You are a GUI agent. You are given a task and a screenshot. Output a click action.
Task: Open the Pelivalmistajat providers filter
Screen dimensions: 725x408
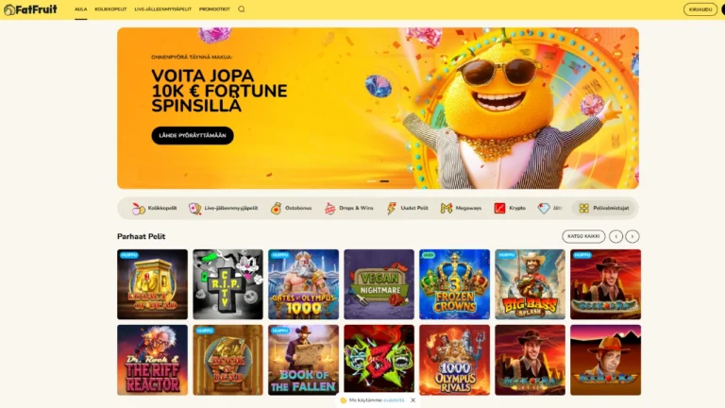point(604,208)
